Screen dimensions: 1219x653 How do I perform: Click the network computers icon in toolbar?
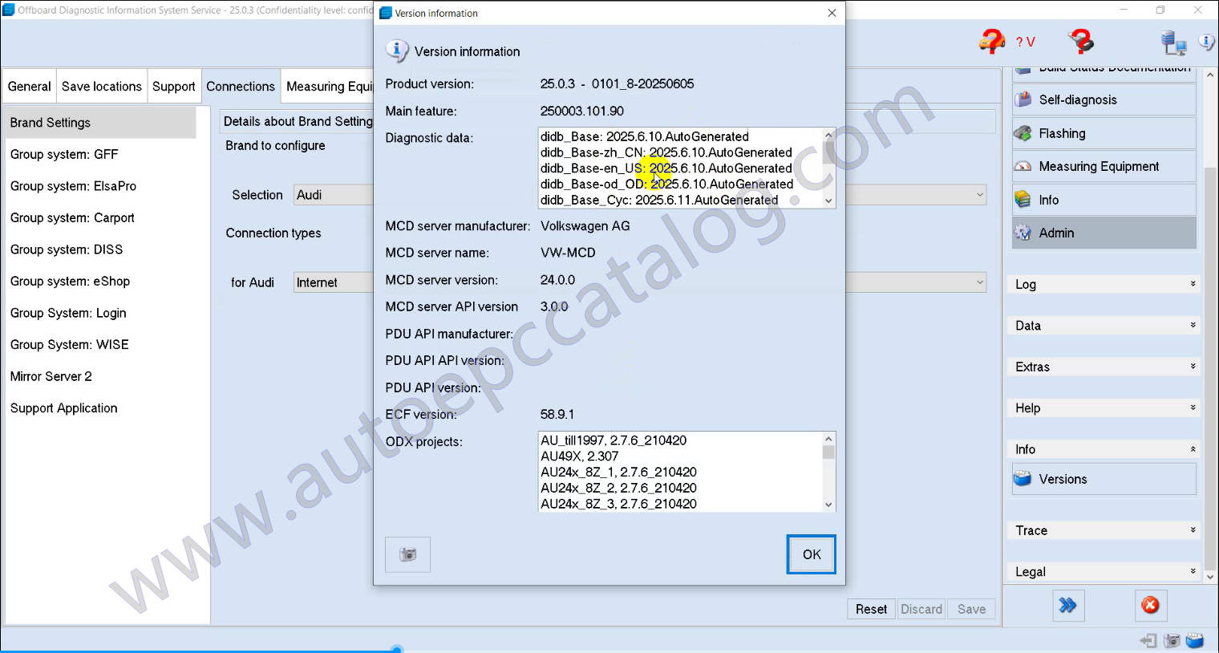pos(1173,43)
